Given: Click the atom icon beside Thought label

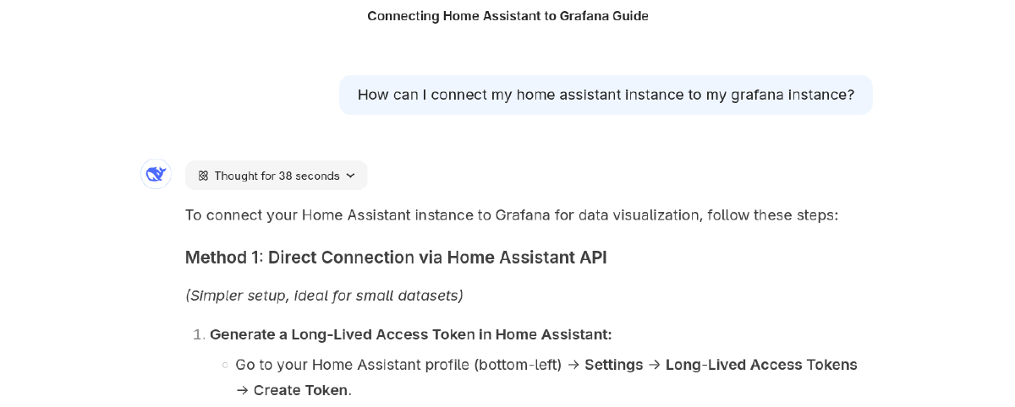Looking at the screenshot, I should tap(203, 176).
